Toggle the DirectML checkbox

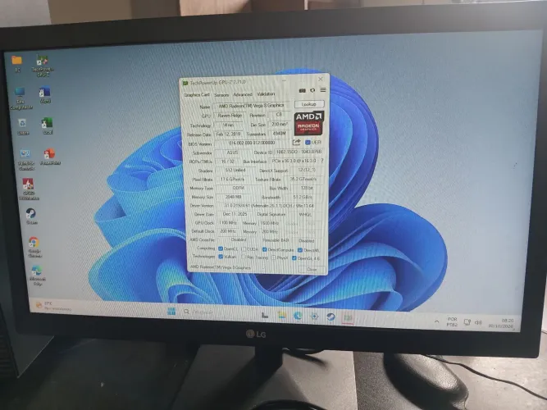click(300, 250)
